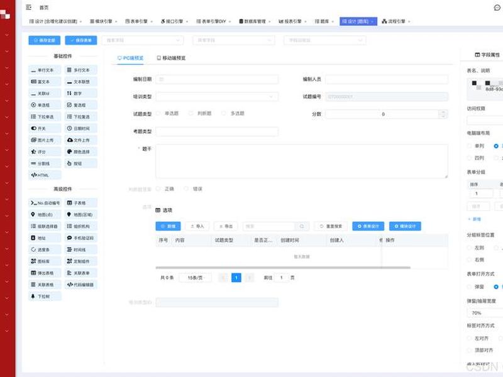Image resolution: width=503 pixels, height=377 pixels.
Task: Click the 重置搜索 button
Action: (331, 226)
